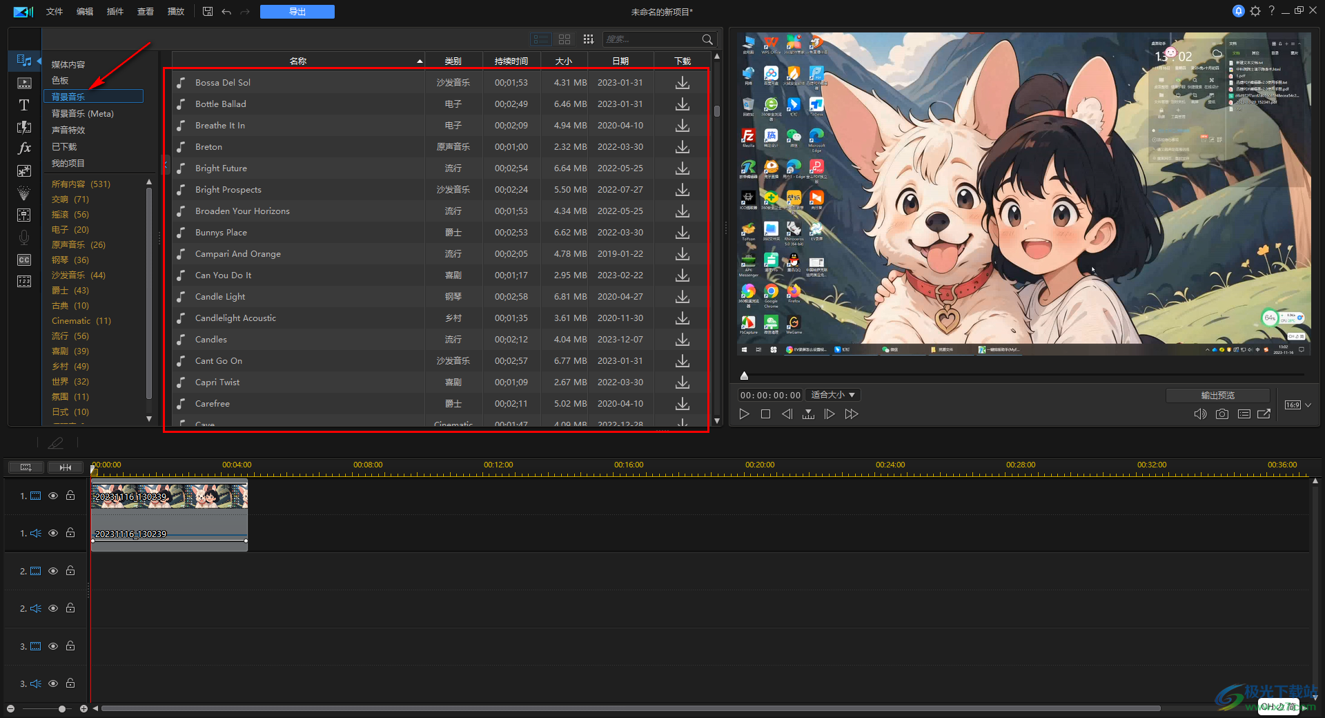Screen dimensions: 1325x718
Task: Play the preview
Action: pyautogui.click(x=744, y=414)
